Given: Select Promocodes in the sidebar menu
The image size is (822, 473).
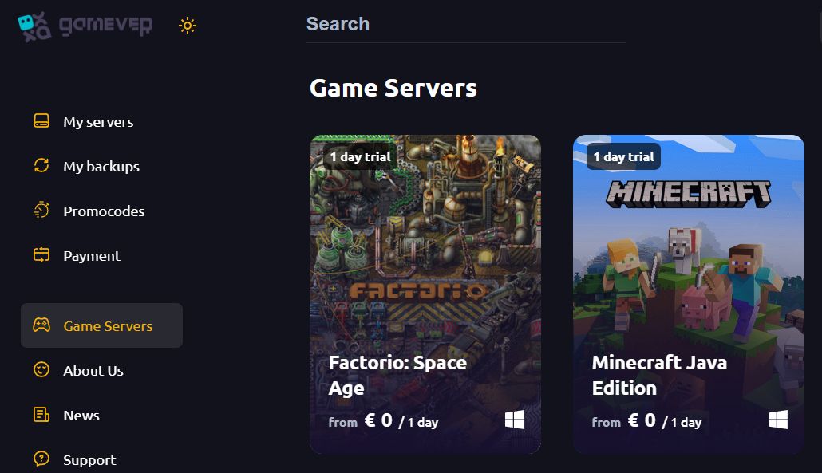Looking at the screenshot, I should coord(104,211).
